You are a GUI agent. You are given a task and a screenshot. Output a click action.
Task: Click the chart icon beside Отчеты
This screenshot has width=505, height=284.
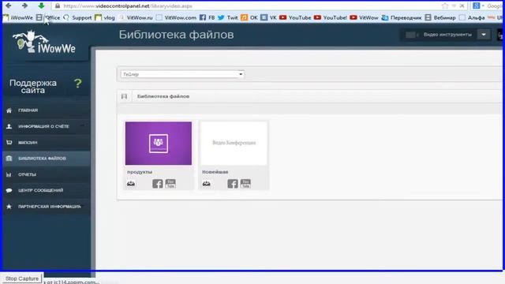9,174
